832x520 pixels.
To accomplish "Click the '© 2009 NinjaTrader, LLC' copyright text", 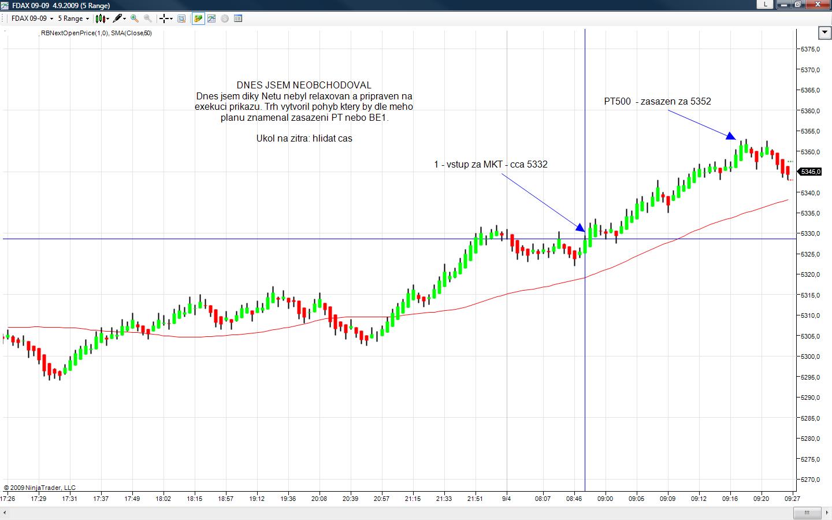I will click(x=40, y=488).
